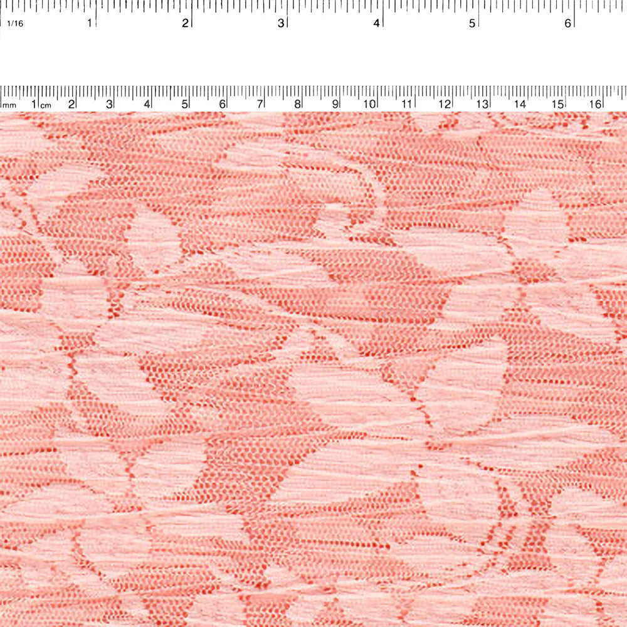Viewport: 627px width, 627px height.
Task: Click the number 2 on the centimeter ruler
Action: [x=71, y=104]
